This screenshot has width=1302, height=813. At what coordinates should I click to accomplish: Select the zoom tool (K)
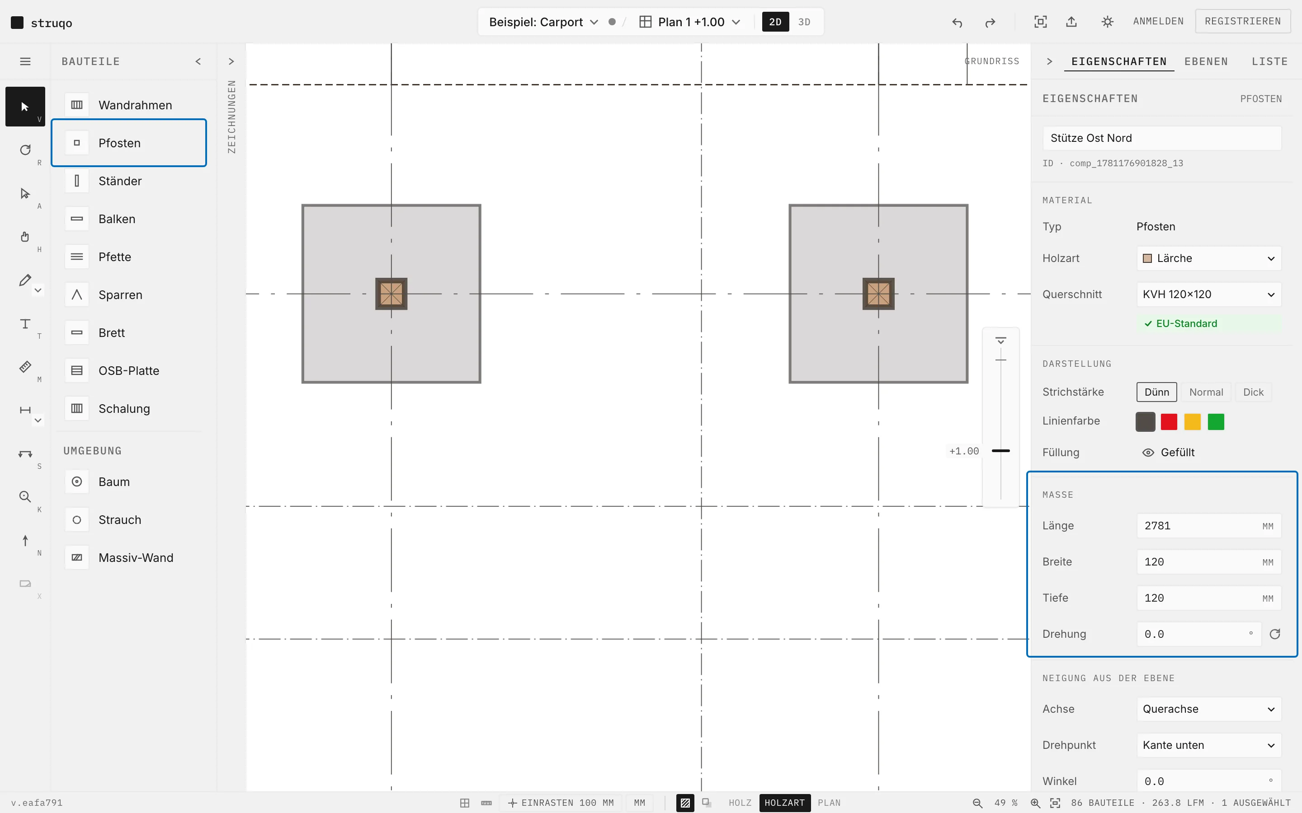pyautogui.click(x=25, y=497)
